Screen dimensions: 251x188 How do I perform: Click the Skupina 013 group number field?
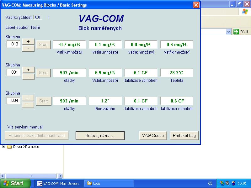coord(14,44)
